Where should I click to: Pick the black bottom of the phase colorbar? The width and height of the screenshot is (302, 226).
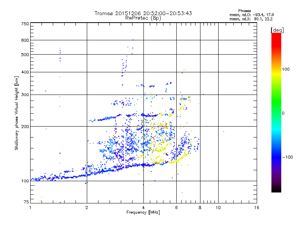[x=276, y=190]
